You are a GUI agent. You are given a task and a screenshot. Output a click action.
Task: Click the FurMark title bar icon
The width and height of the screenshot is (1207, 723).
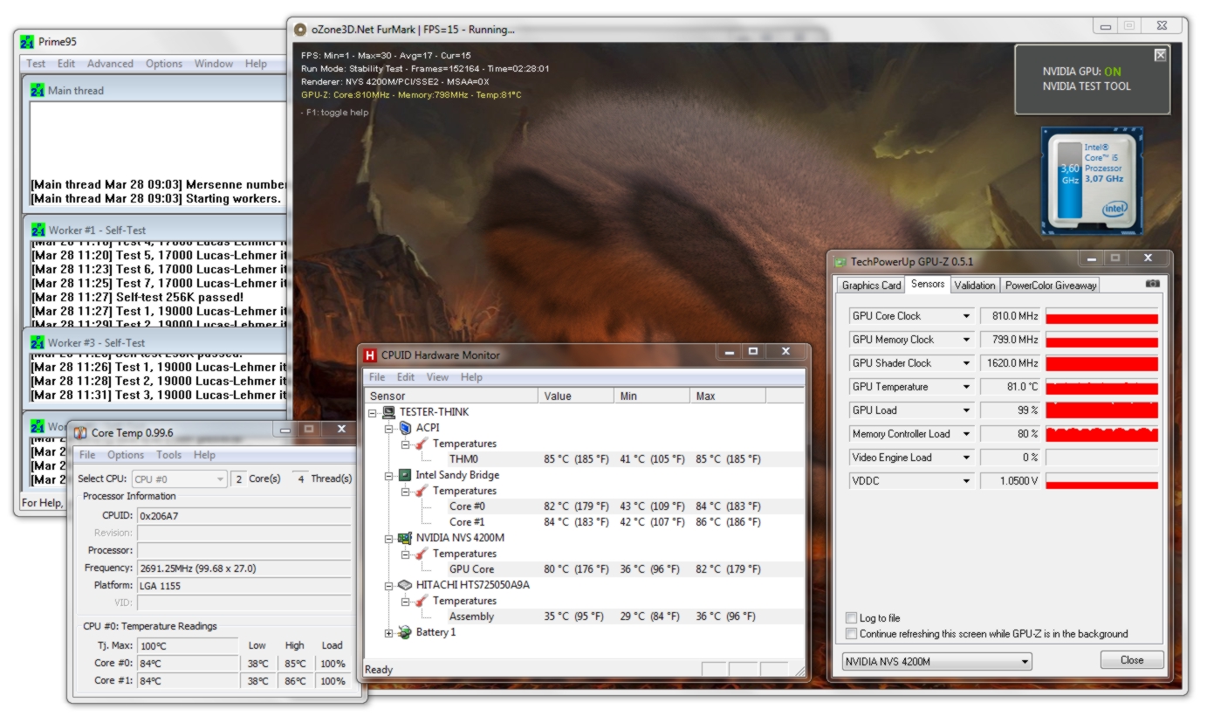point(300,30)
